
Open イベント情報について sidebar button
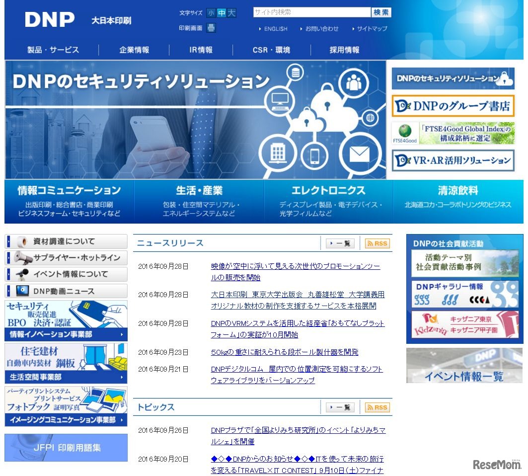click(66, 274)
